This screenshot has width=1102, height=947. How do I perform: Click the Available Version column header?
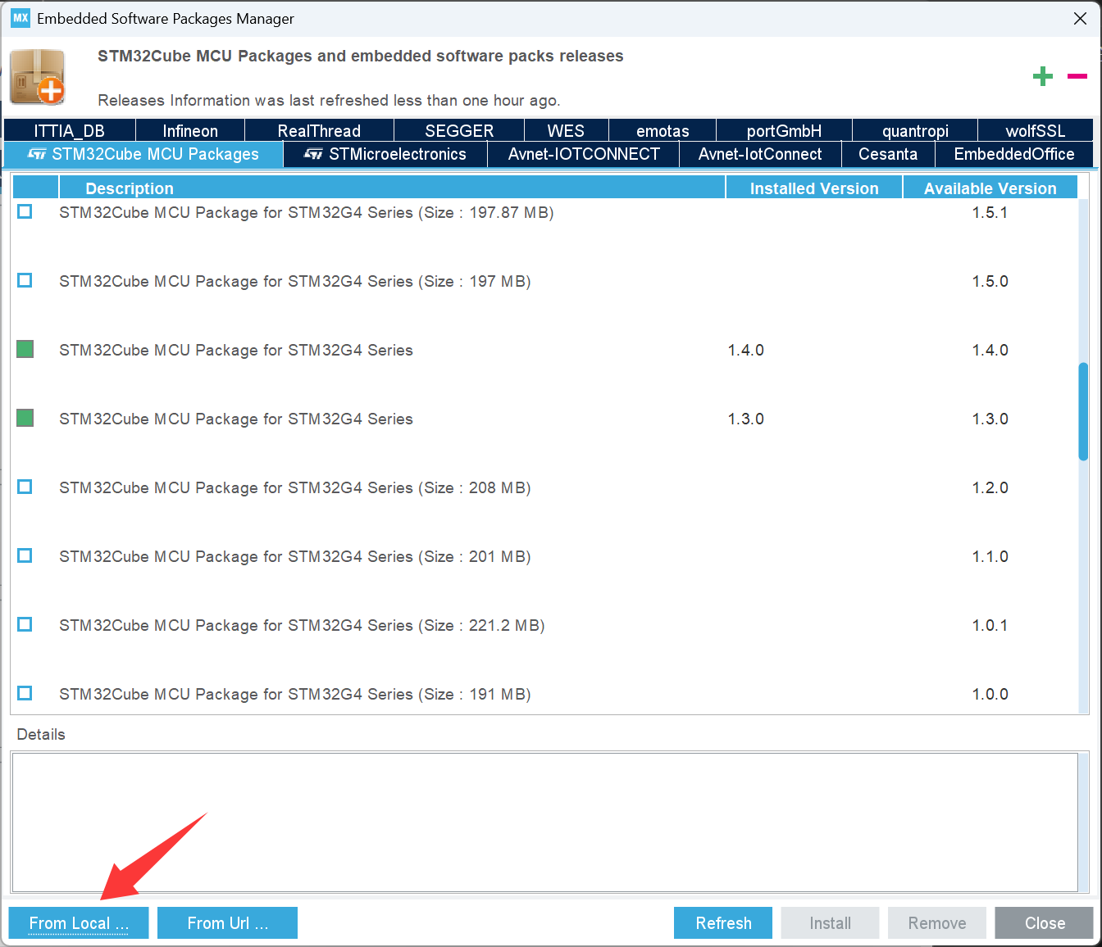990,188
